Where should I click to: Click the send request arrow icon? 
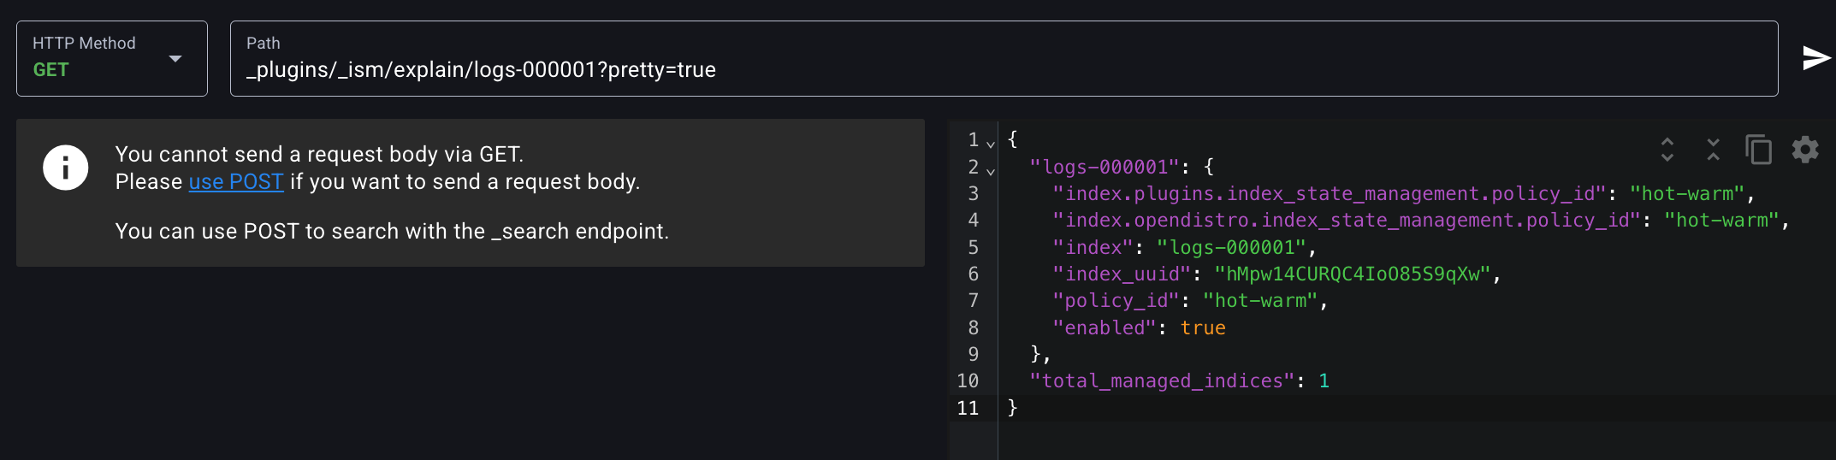(1815, 58)
